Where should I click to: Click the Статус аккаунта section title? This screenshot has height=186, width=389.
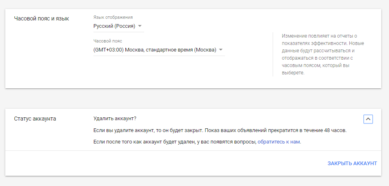pos(35,119)
